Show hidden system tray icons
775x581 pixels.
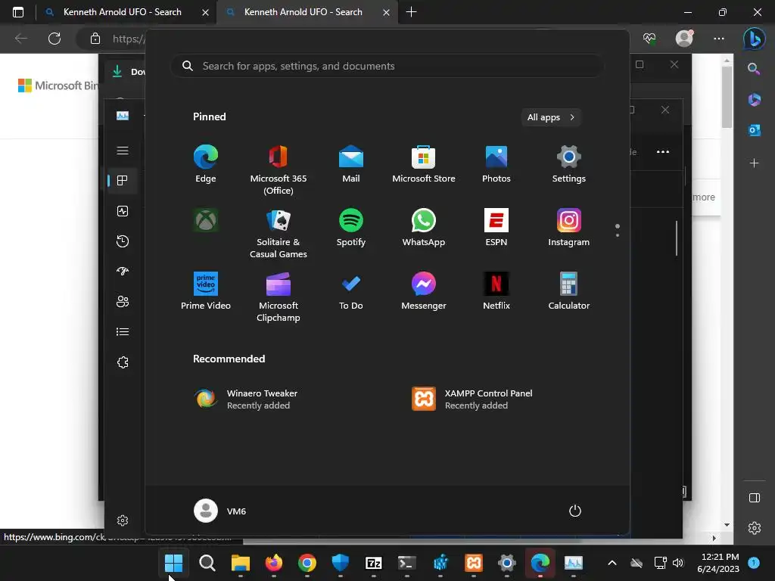[x=612, y=562]
